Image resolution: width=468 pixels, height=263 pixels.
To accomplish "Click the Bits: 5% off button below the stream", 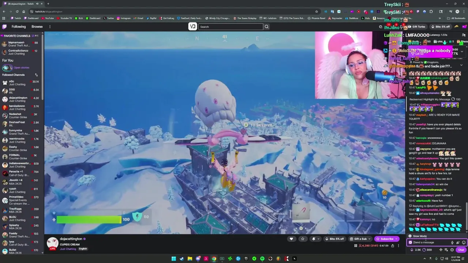I will tap(335, 239).
